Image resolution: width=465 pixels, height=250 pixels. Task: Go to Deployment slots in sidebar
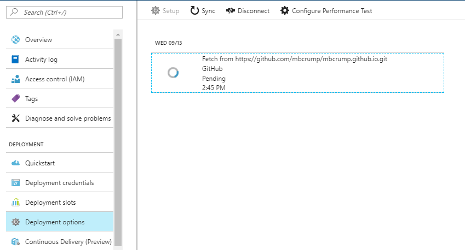60,202
